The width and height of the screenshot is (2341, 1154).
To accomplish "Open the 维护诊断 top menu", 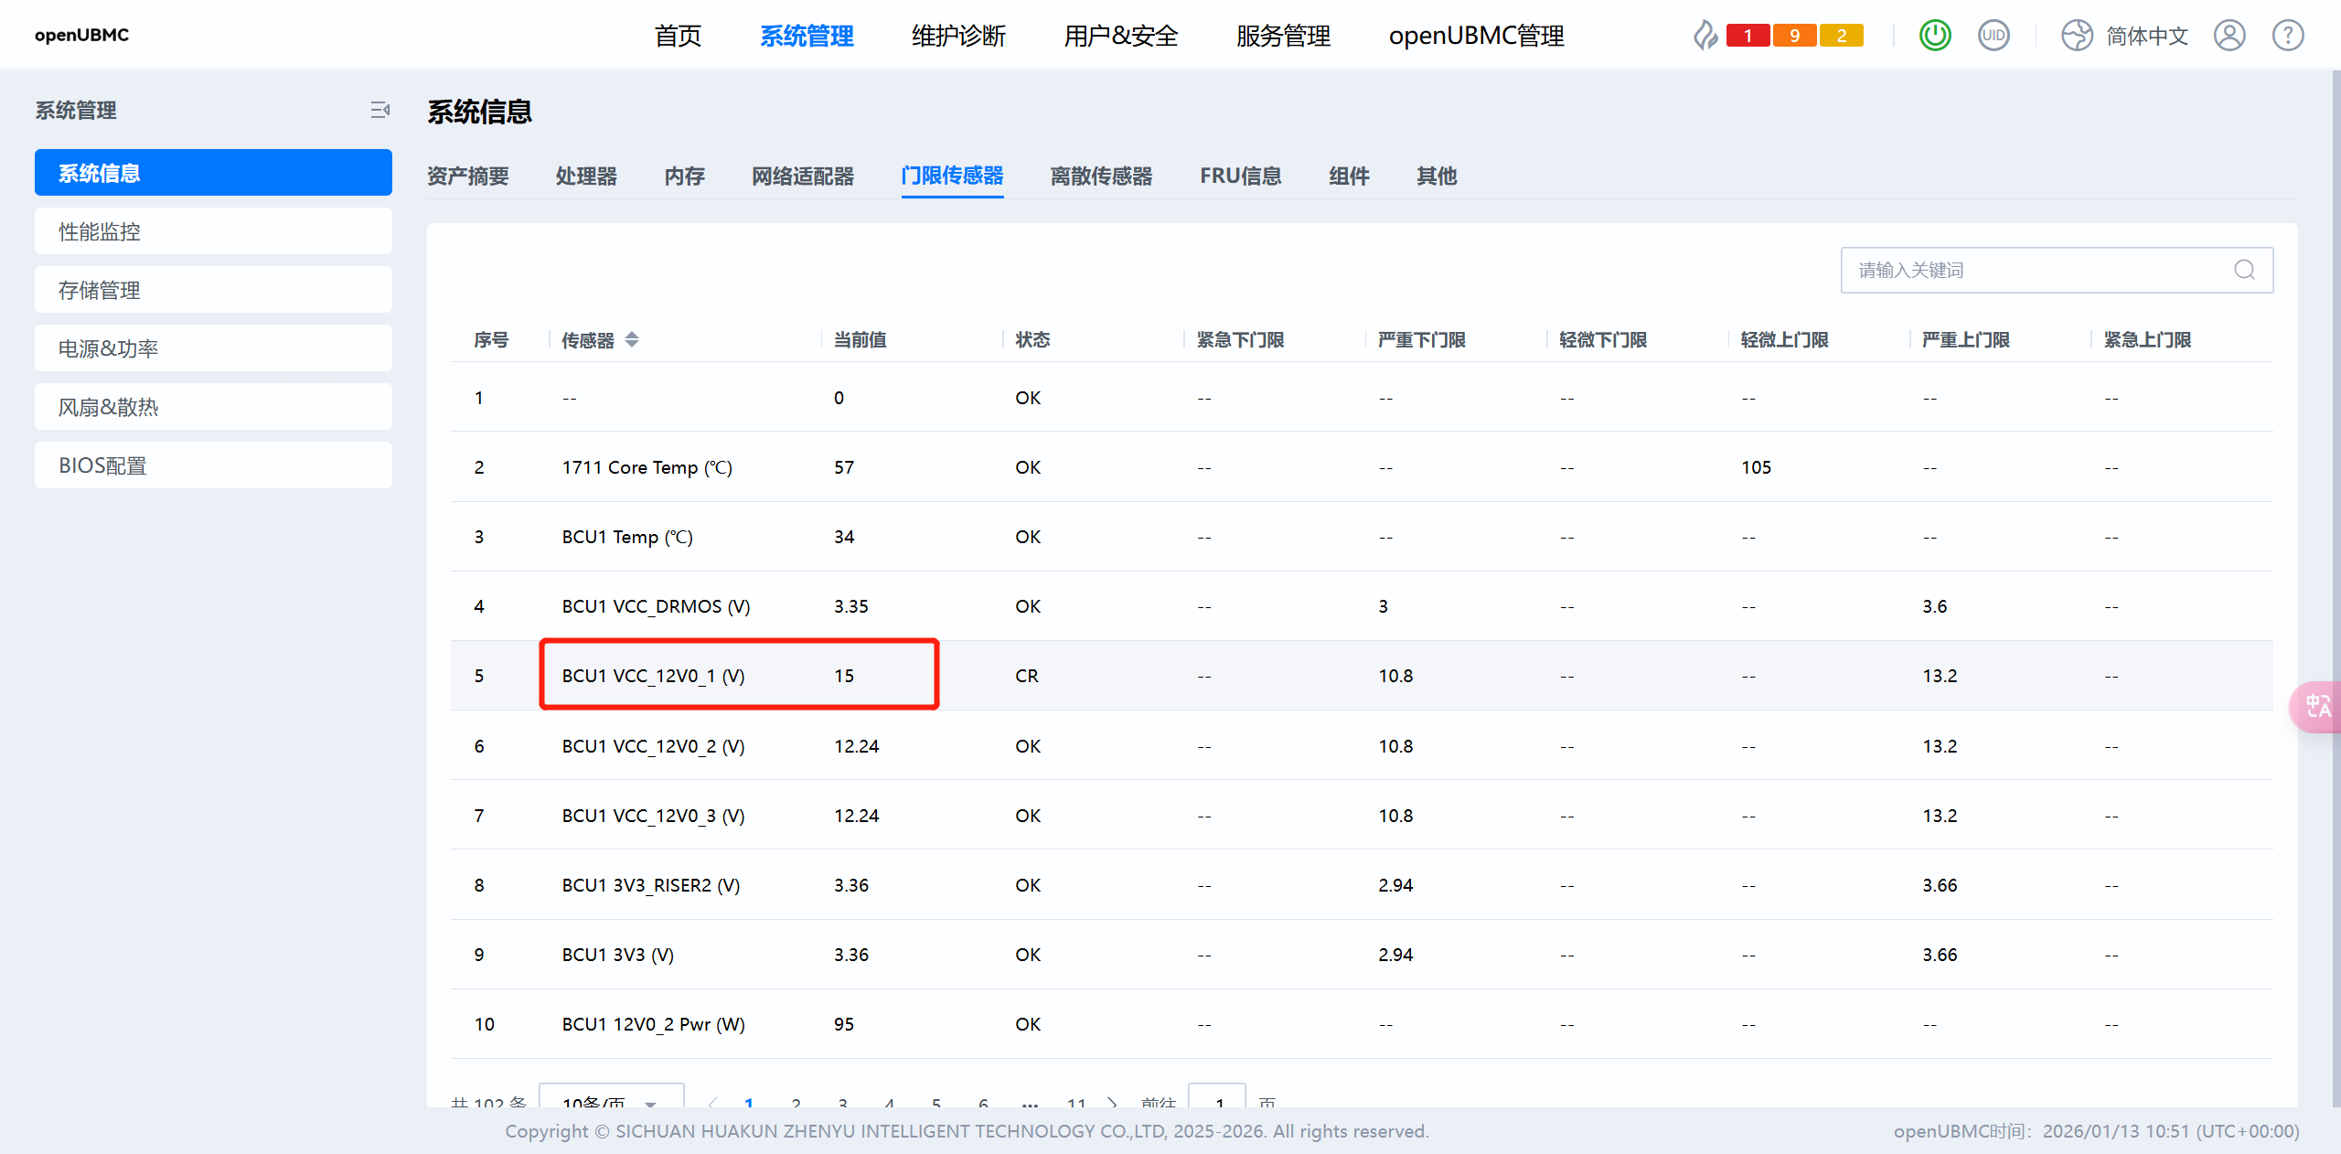I will pos(958,36).
